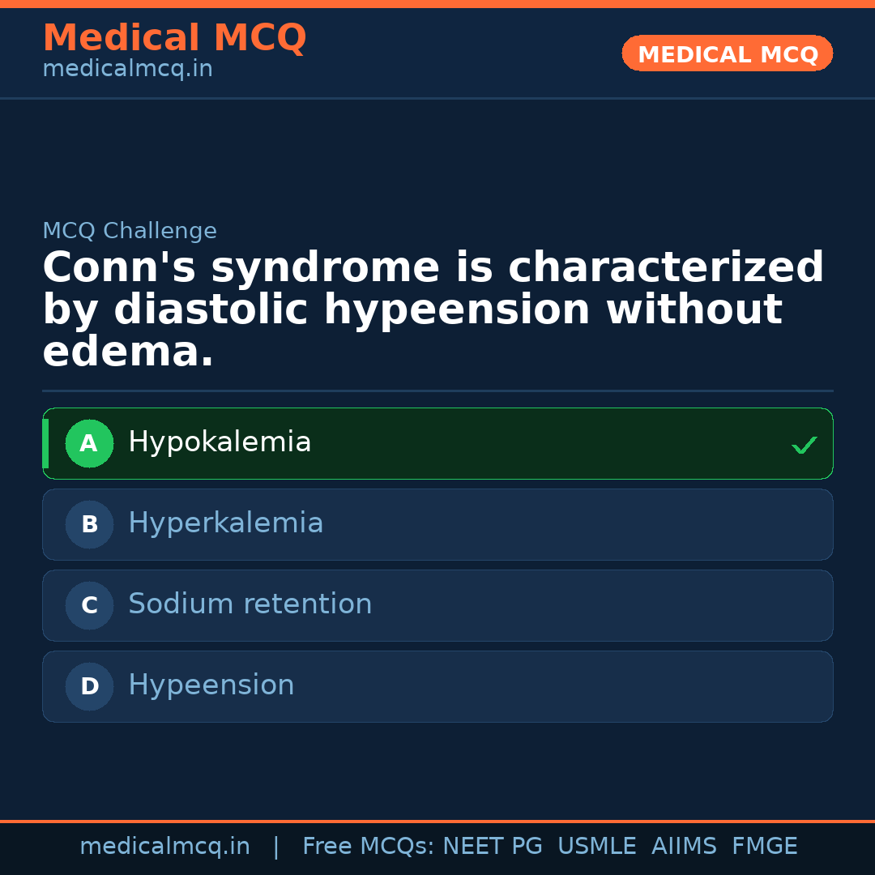Open medicalmcq.in link in the footer
Screen dimensions: 875x875
coord(164,847)
